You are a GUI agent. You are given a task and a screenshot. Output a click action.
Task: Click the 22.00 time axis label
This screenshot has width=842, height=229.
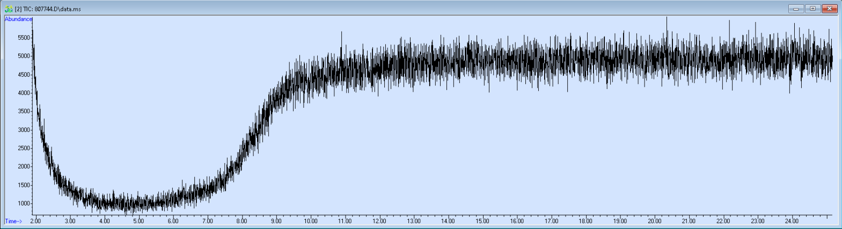pos(723,221)
